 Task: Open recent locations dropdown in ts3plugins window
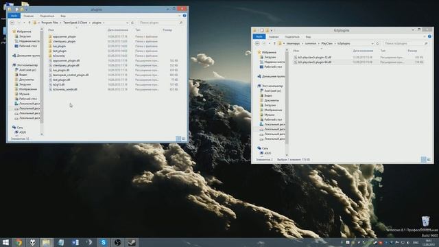[x=270, y=43]
